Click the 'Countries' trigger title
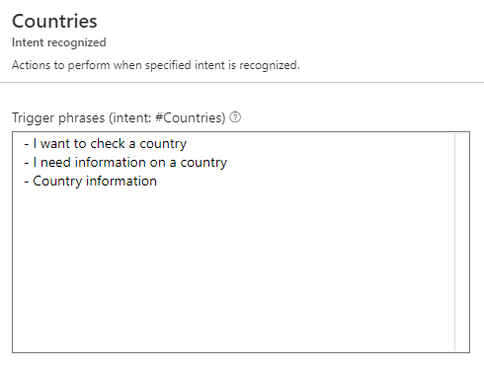Viewport: 484px width, 371px height. (54, 22)
